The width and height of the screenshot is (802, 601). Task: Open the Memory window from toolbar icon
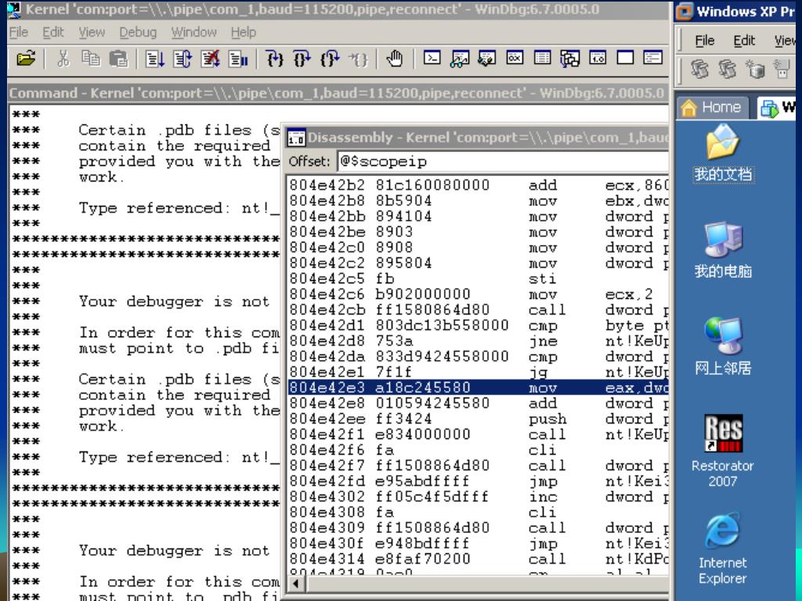(x=542, y=58)
